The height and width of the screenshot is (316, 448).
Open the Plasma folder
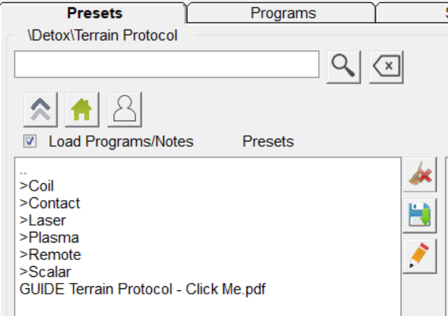(49, 238)
